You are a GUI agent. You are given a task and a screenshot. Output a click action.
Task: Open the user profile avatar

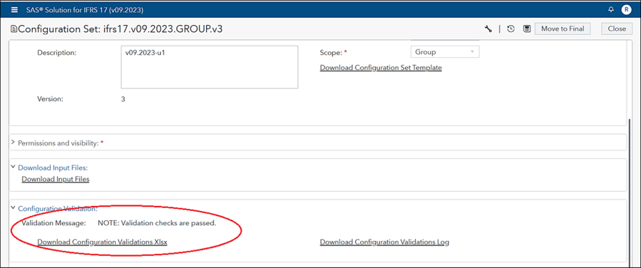[626, 10]
